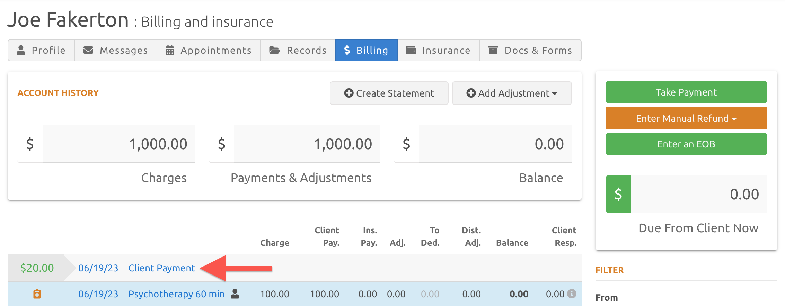Select the Billing tab

click(366, 50)
